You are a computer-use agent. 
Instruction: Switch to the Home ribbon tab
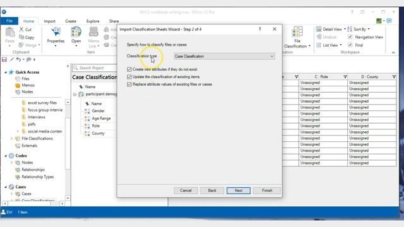point(28,21)
